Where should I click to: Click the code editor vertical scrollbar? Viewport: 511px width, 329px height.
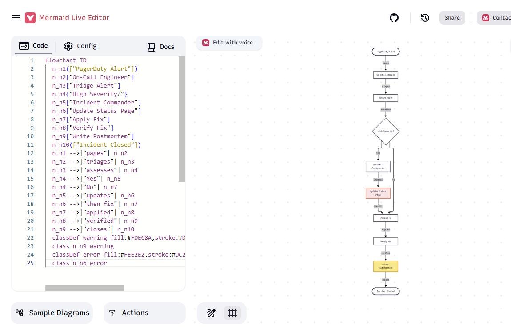coord(182,119)
